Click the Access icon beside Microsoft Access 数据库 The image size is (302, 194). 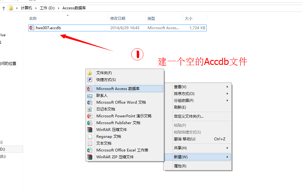(x=90, y=89)
